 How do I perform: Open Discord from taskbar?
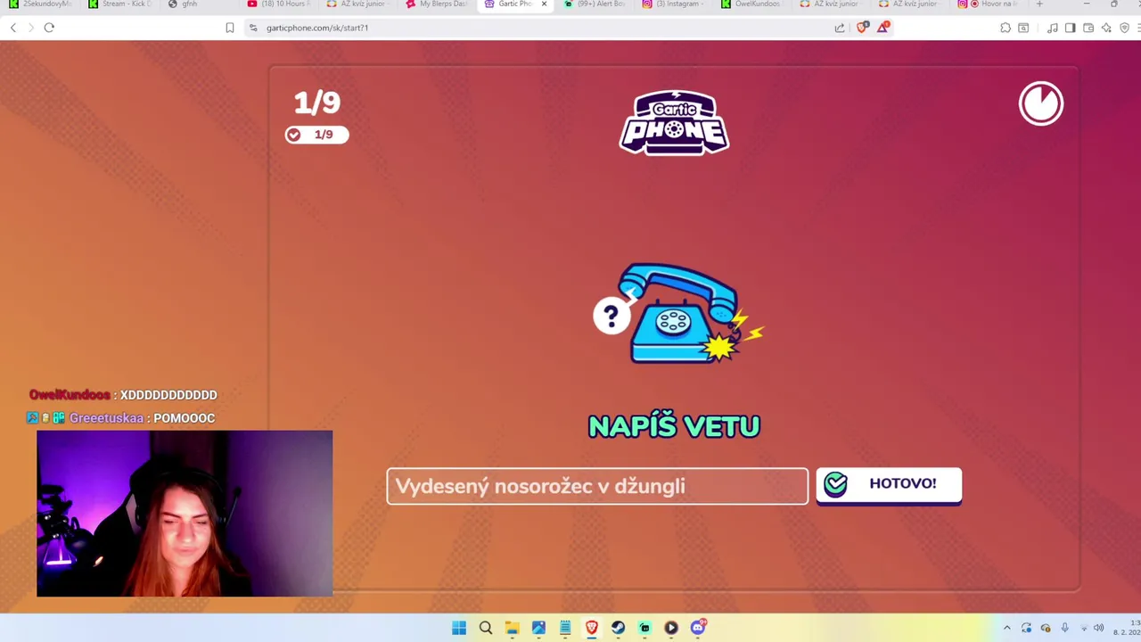(698, 628)
